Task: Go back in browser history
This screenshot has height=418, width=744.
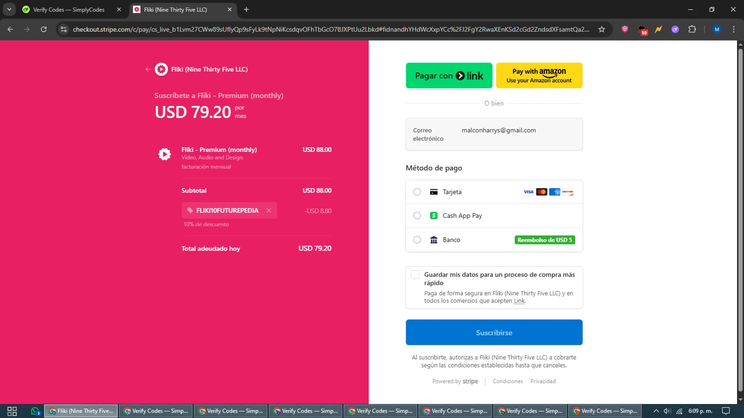Action: pos(10,29)
